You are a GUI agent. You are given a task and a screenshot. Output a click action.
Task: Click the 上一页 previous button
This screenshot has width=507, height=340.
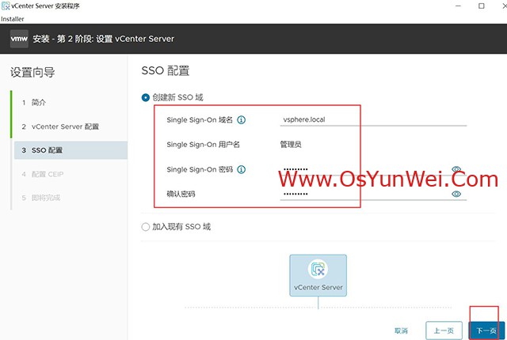click(444, 331)
